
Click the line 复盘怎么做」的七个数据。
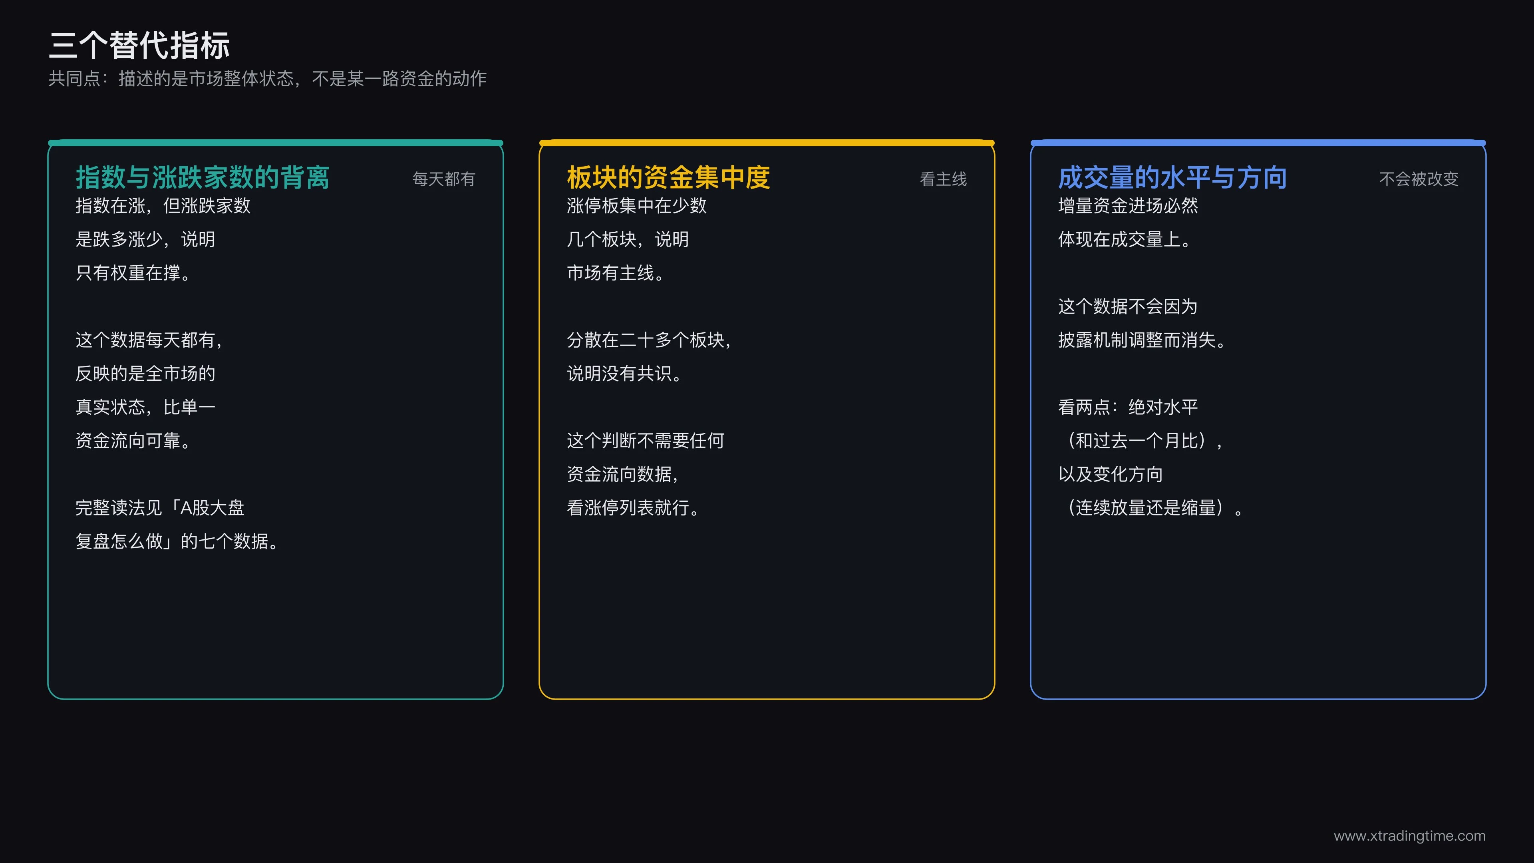(x=177, y=541)
